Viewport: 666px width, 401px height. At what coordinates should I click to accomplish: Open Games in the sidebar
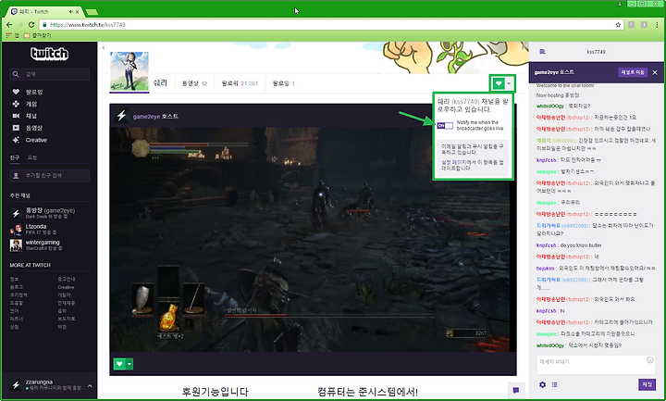coord(31,104)
